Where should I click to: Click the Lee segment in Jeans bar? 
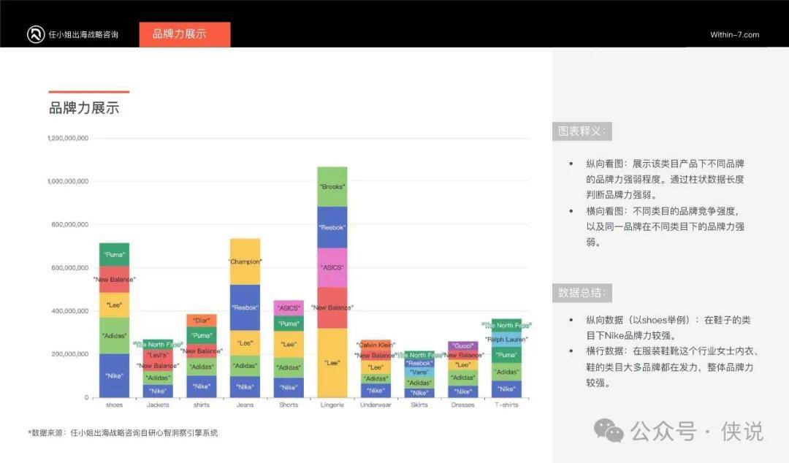coord(245,343)
